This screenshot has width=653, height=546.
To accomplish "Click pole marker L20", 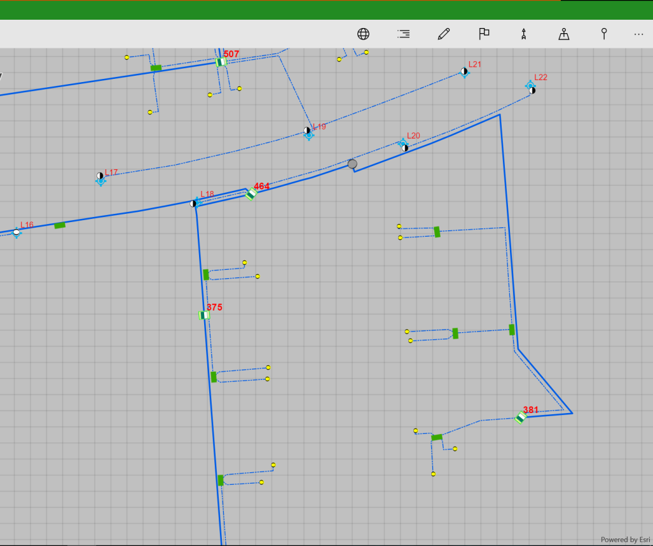I will [x=404, y=146].
